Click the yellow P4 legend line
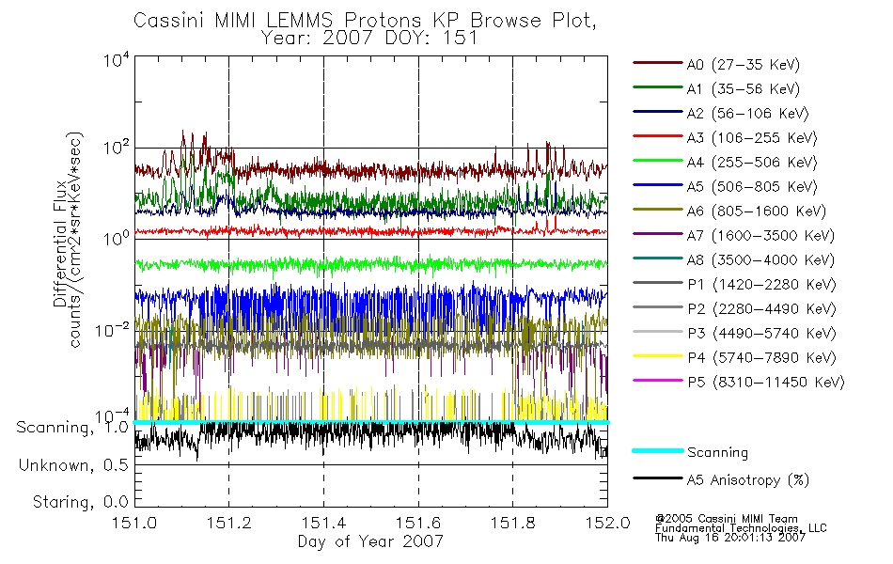The image size is (893, 564). coord(657,356)
